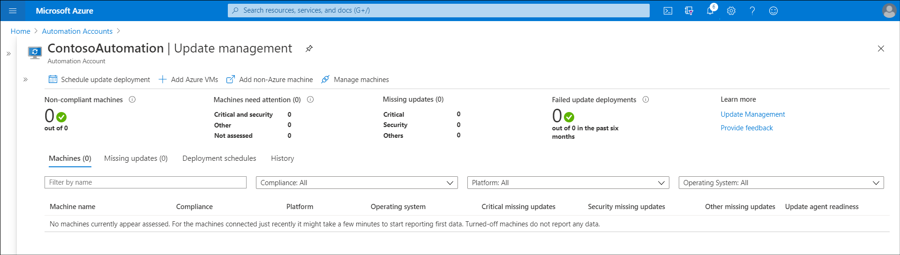Show info for Failed update deployments
Viewport: 900px width, 255px height.
tap(645, 99)
